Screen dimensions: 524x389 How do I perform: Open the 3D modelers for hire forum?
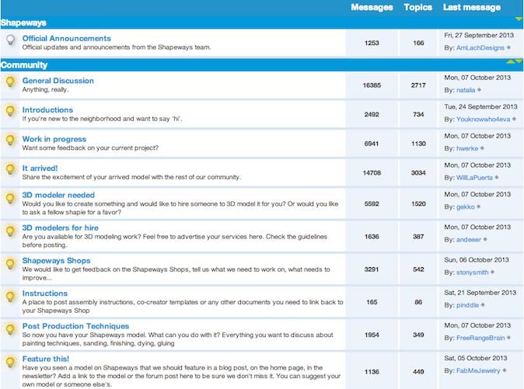click(61, 227)
